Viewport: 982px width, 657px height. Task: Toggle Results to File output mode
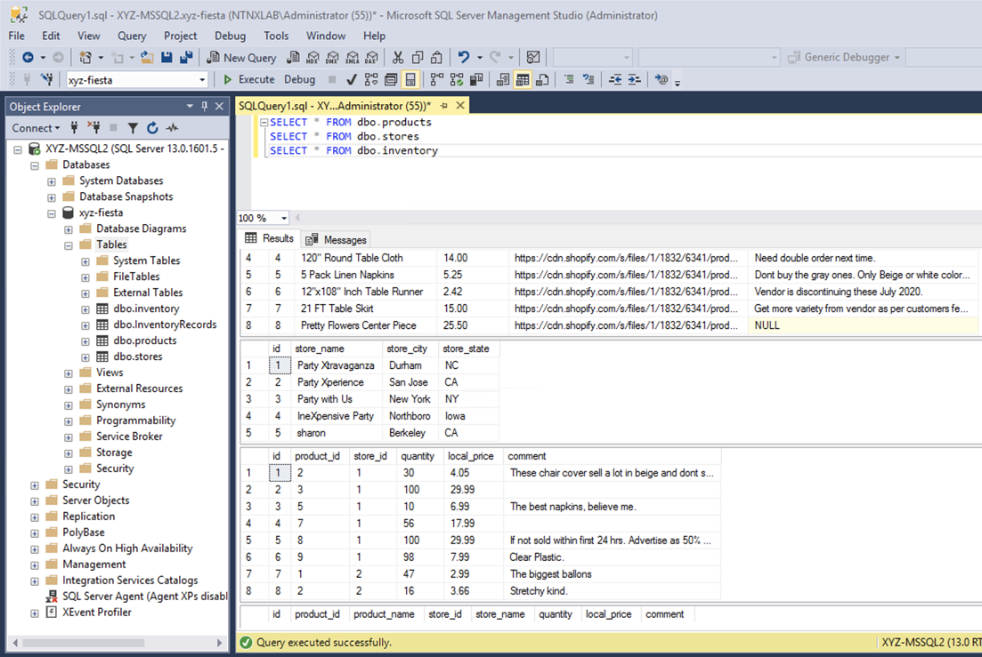coord(542,79)
